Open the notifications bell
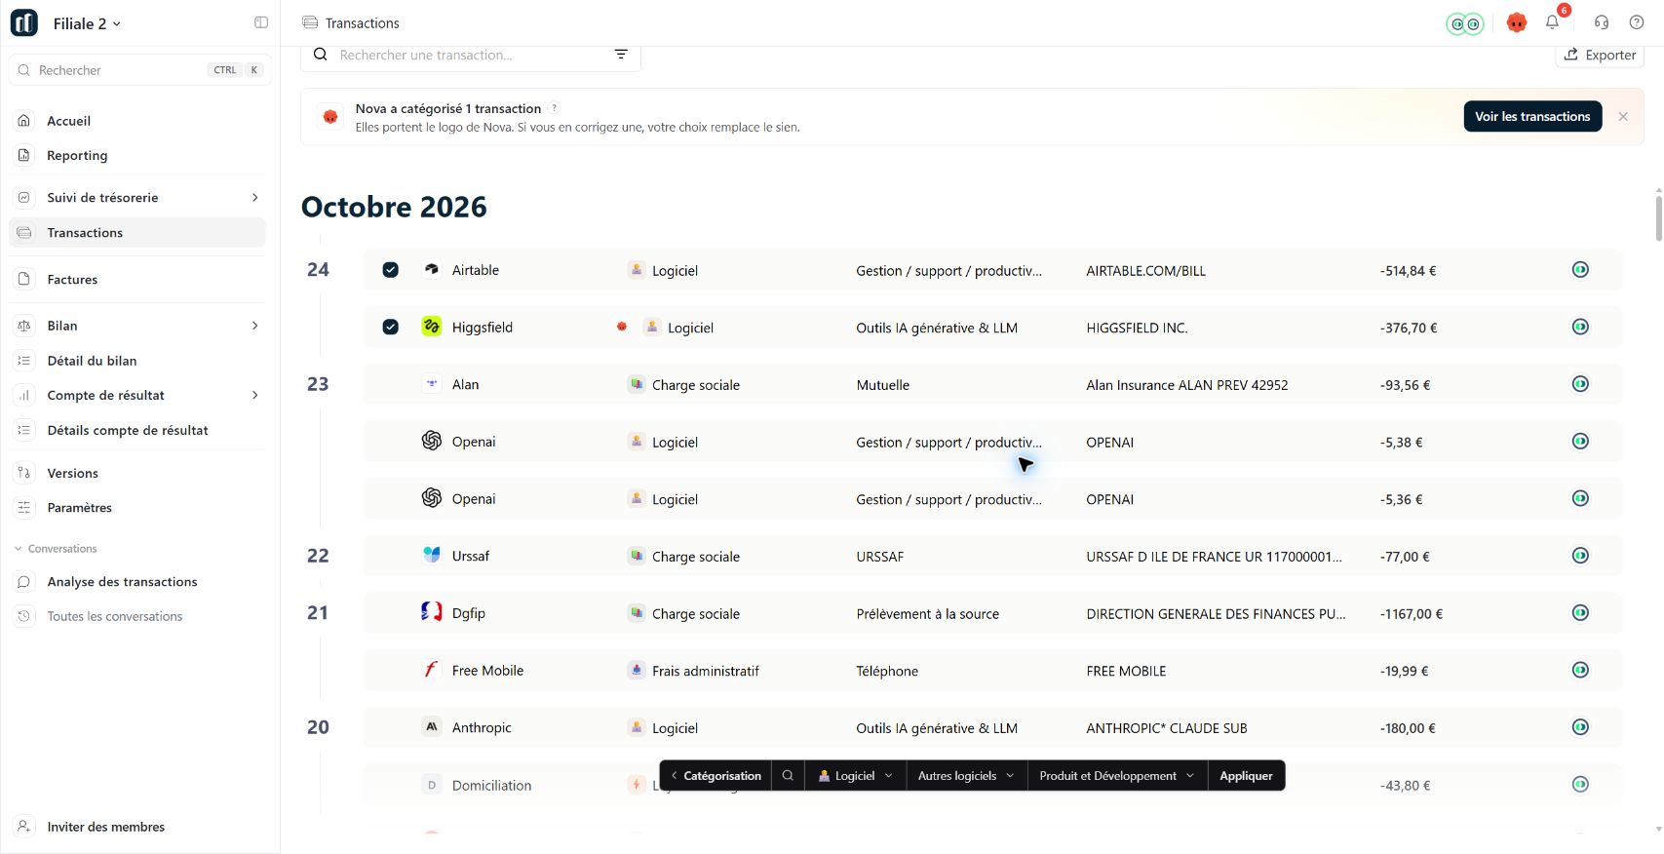This screenshot has height=854, width=1664. (1552, 22)
